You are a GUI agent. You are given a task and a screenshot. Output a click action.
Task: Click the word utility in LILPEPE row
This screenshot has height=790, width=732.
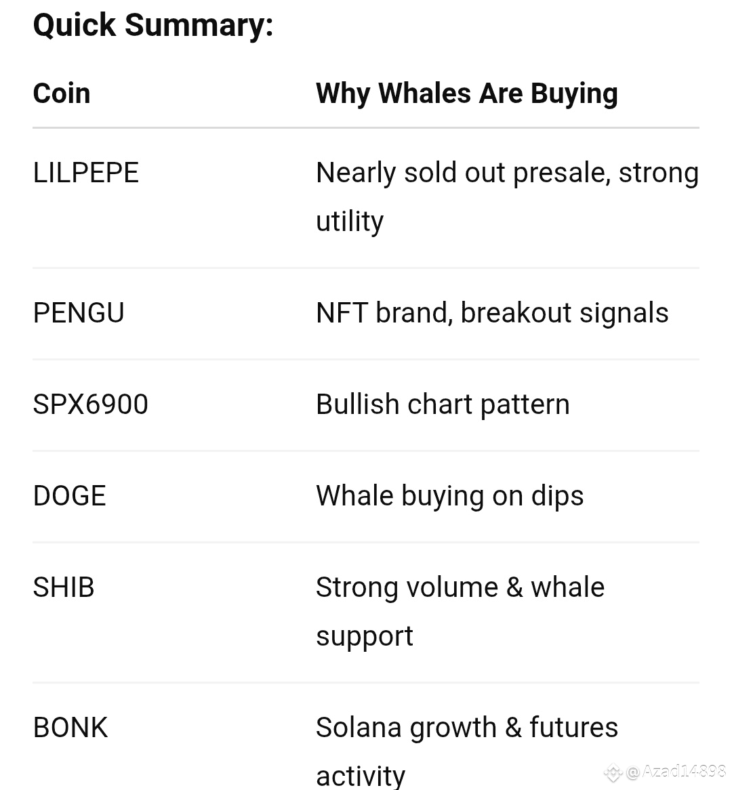[350, 222]
